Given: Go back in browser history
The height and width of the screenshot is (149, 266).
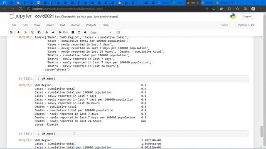Looking at the screenshot, I should point(5,9).
